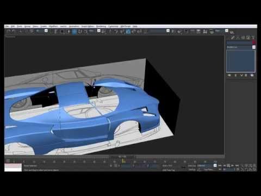Image resolution: width=261 pixels, height=196 pixels.
Task: Open the Rendering menu
Action: [x=101, y=26]
